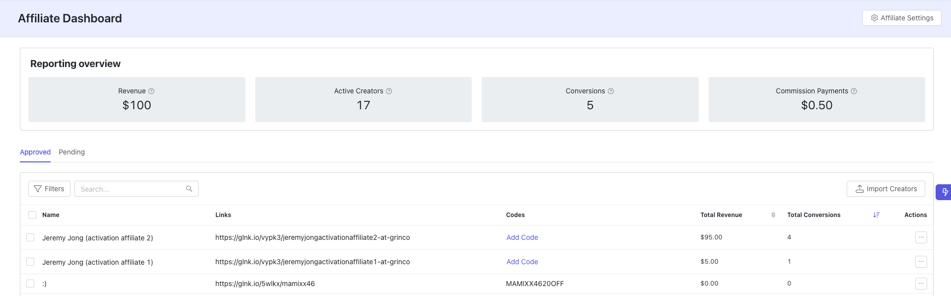Image resolution: width=951 pixels, height=296 pixels.
Task: Open actions menu for affiliate 1 row
Action: 921,262
